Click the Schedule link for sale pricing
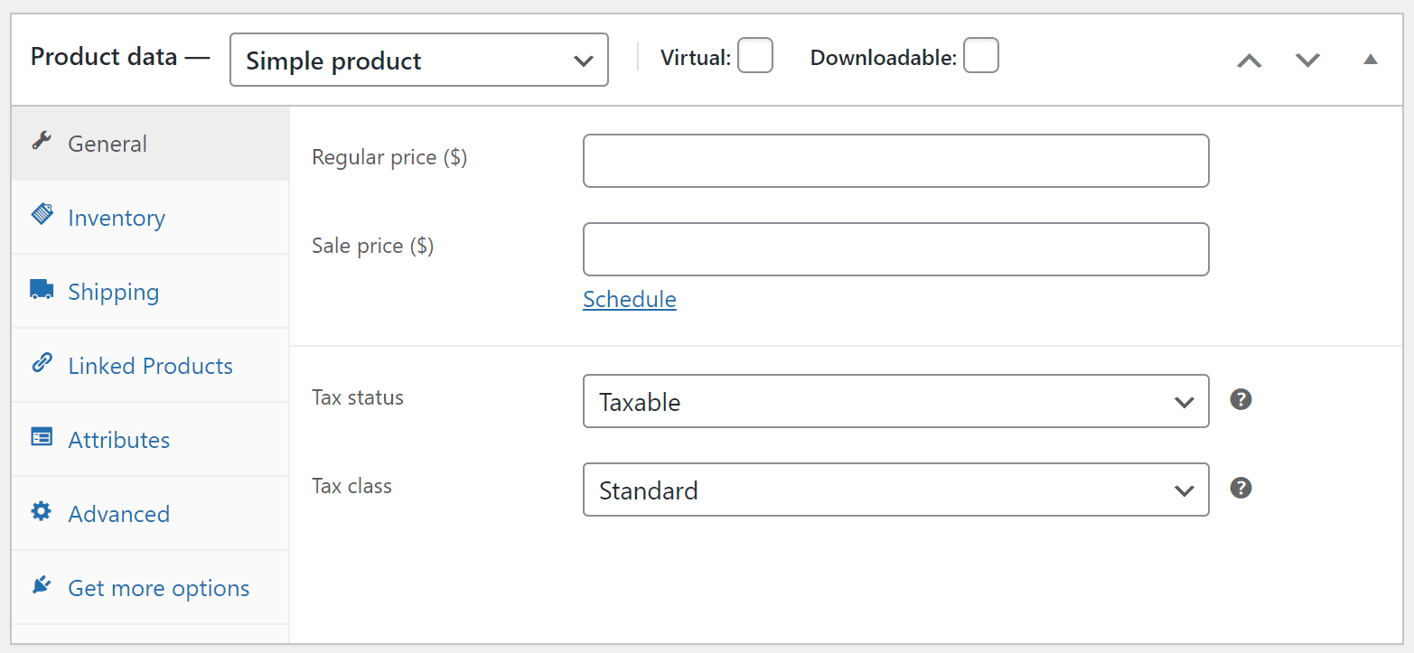 click(x=629, y=299)
